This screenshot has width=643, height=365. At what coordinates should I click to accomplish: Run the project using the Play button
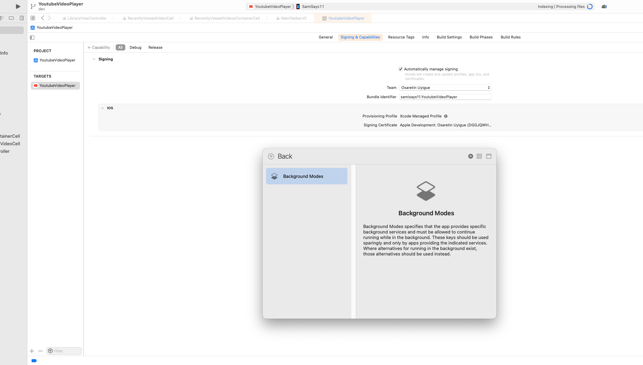click(18, 6)
